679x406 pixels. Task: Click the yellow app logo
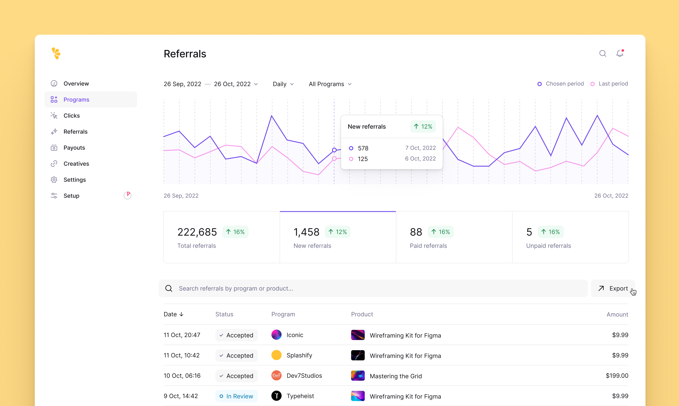tap(56, 54)
